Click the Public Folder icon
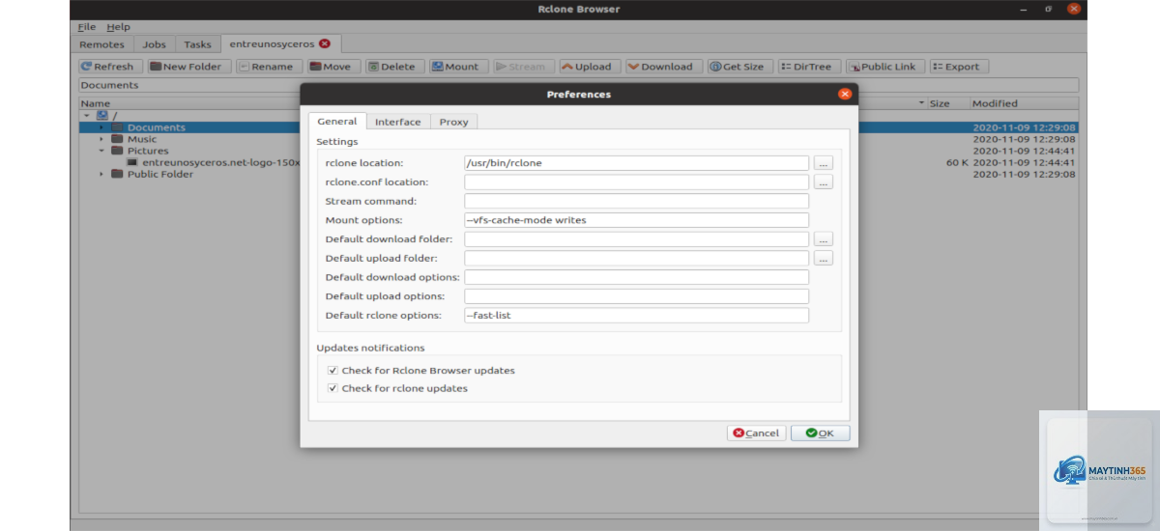Image resolution: width=1160 pixels, height=531 pixels. coord(117,174)
